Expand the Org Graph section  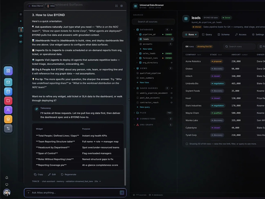(x=134, y=125)
